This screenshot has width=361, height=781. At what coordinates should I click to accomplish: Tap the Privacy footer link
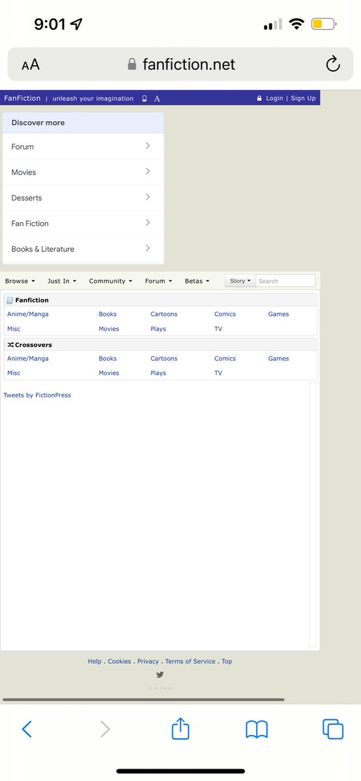pos(148,661)
